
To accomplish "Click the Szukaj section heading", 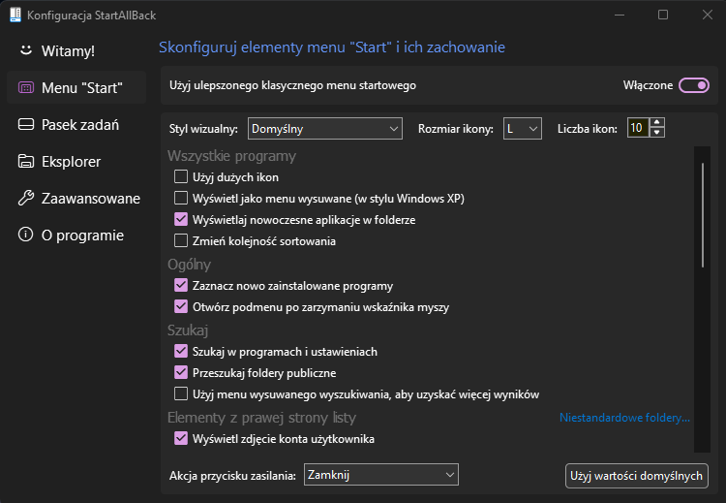I will coord(188,330).
